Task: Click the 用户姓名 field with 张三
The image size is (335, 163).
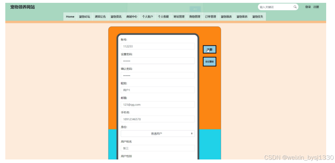Action: [158, 148]
